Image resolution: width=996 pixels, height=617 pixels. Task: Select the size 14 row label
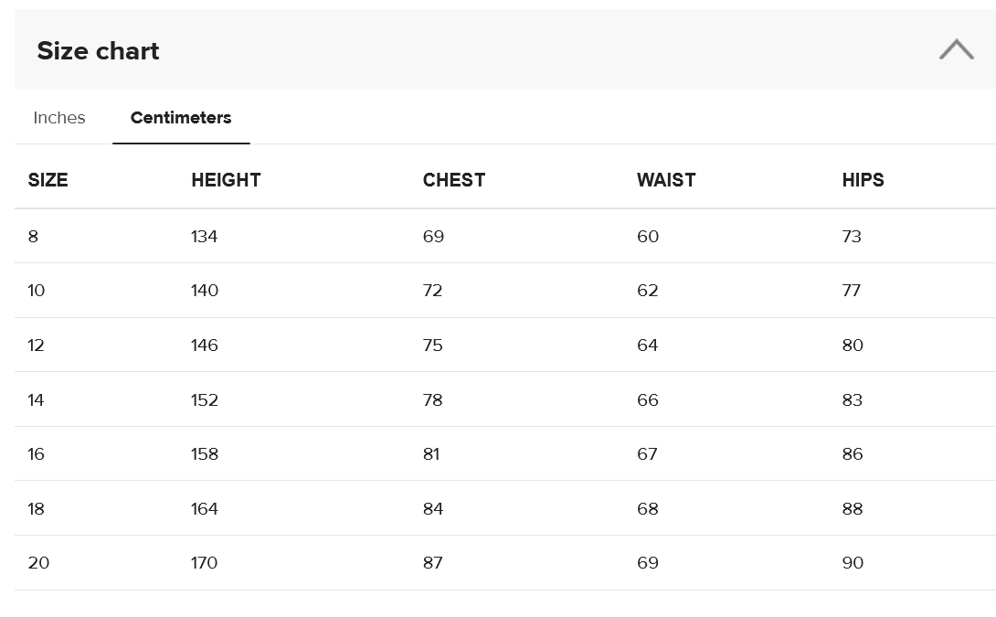coord(37,400)
